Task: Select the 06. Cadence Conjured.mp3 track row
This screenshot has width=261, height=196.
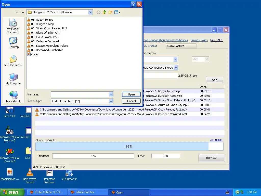Action: (x=130, y=114)
